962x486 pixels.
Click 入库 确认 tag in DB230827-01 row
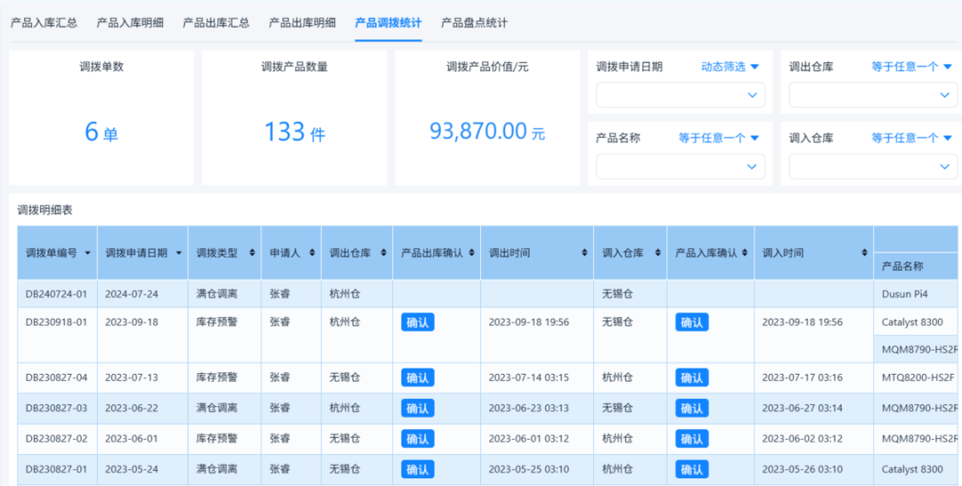point(692,469)
